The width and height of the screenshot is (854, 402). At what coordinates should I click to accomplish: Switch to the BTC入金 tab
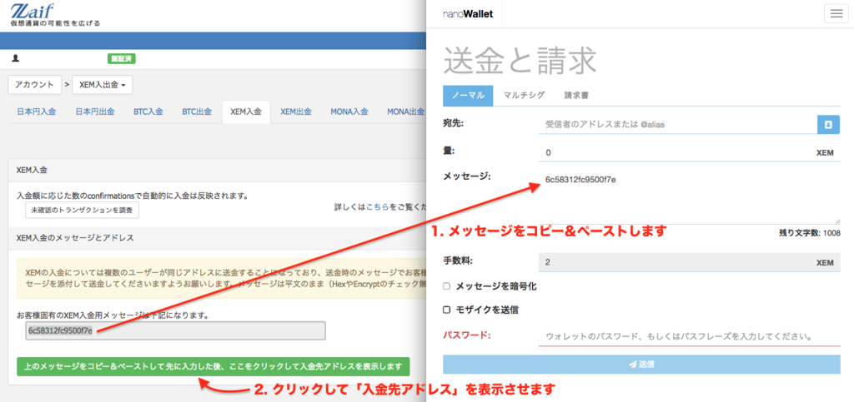(148, 112)
